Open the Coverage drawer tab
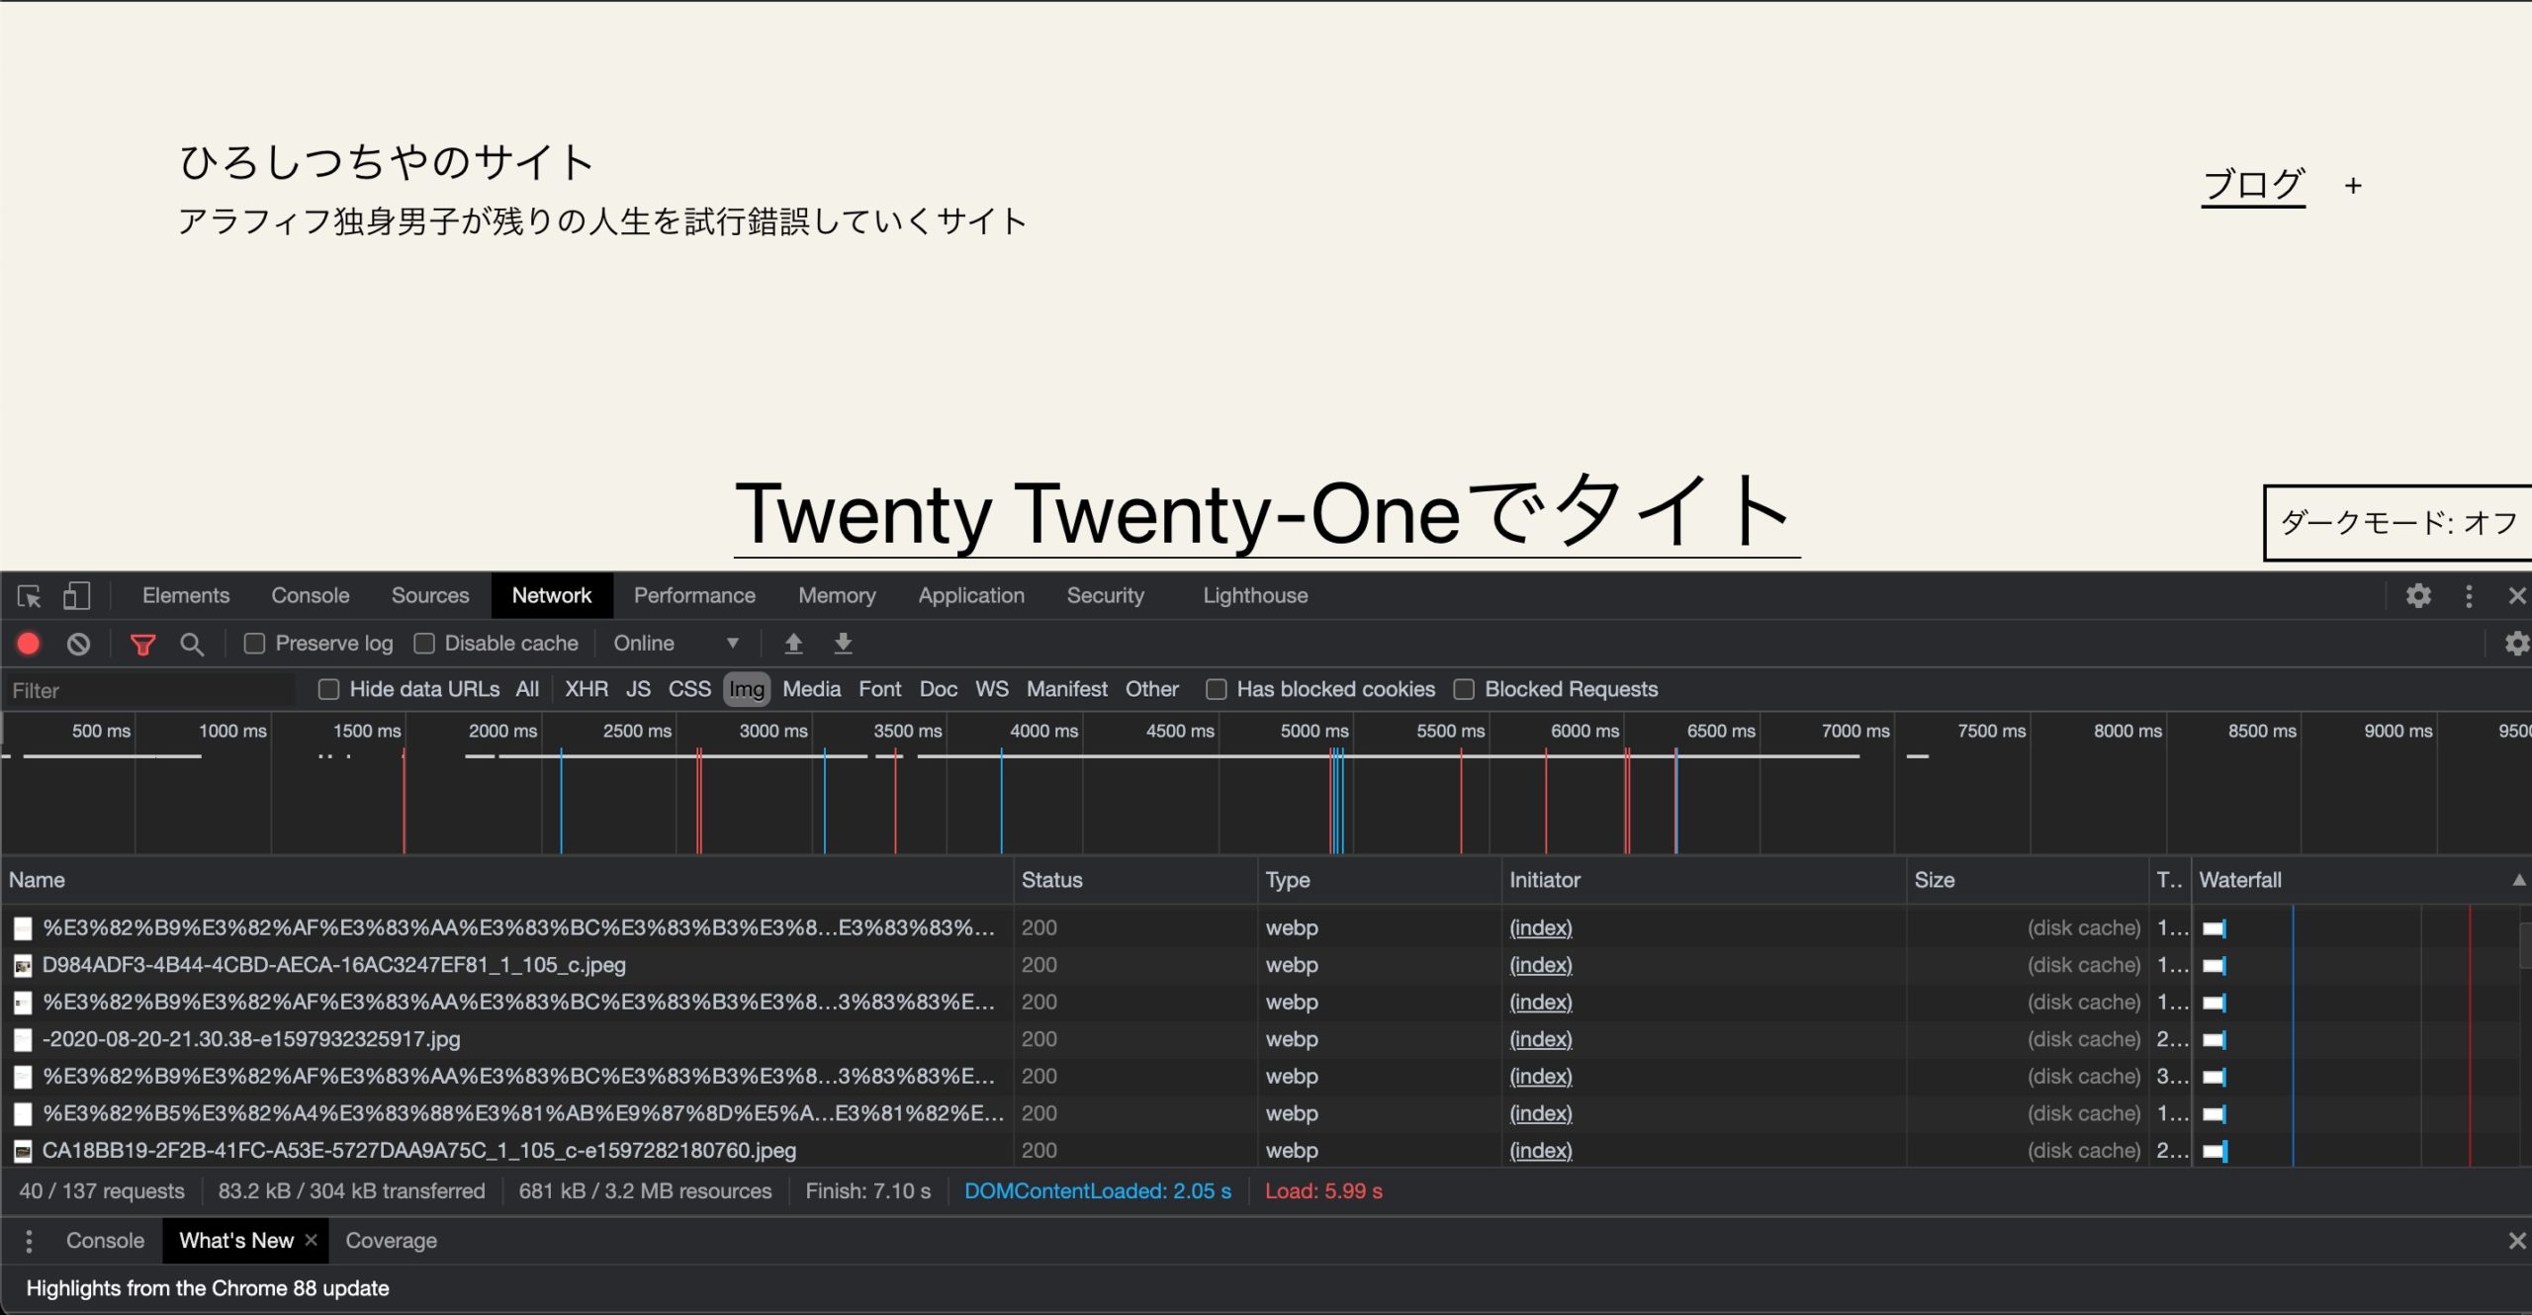The image size is (2532, 1315). click(x=391, y=1241)
